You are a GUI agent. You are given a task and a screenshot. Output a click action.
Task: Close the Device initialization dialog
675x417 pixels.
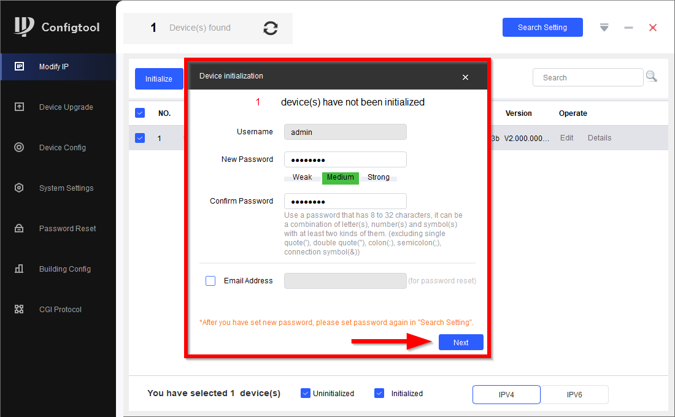(465, 77)
